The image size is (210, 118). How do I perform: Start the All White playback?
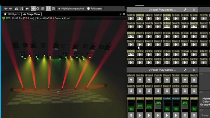tap(203, 19)
